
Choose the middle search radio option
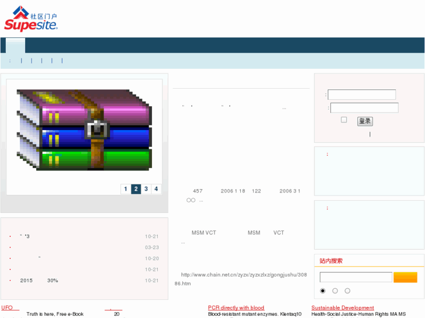click(335, 291)
